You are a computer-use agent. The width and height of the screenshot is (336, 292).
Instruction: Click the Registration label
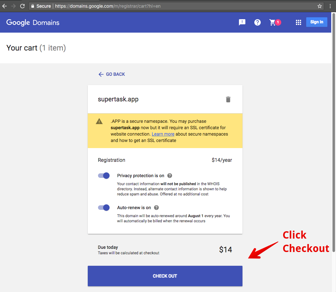(111, 160)
